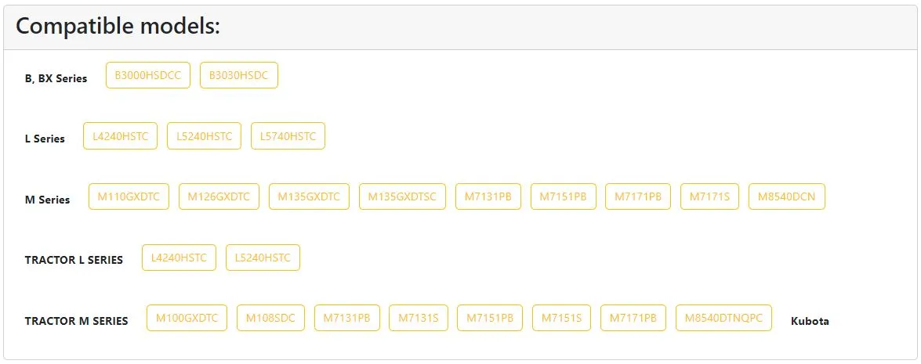The width and height of the screenshot is (921, 364).
Task: Select the M8540DCN model
Action: coord(787,196)
